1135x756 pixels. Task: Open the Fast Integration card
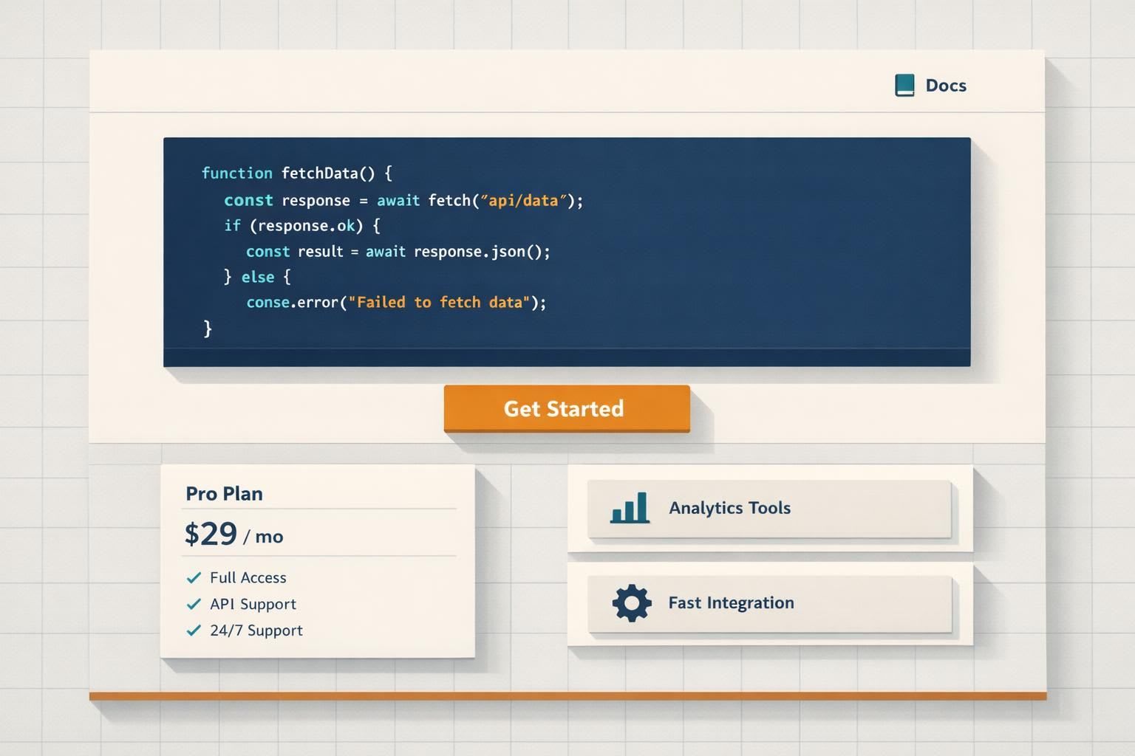pos(769,604)
